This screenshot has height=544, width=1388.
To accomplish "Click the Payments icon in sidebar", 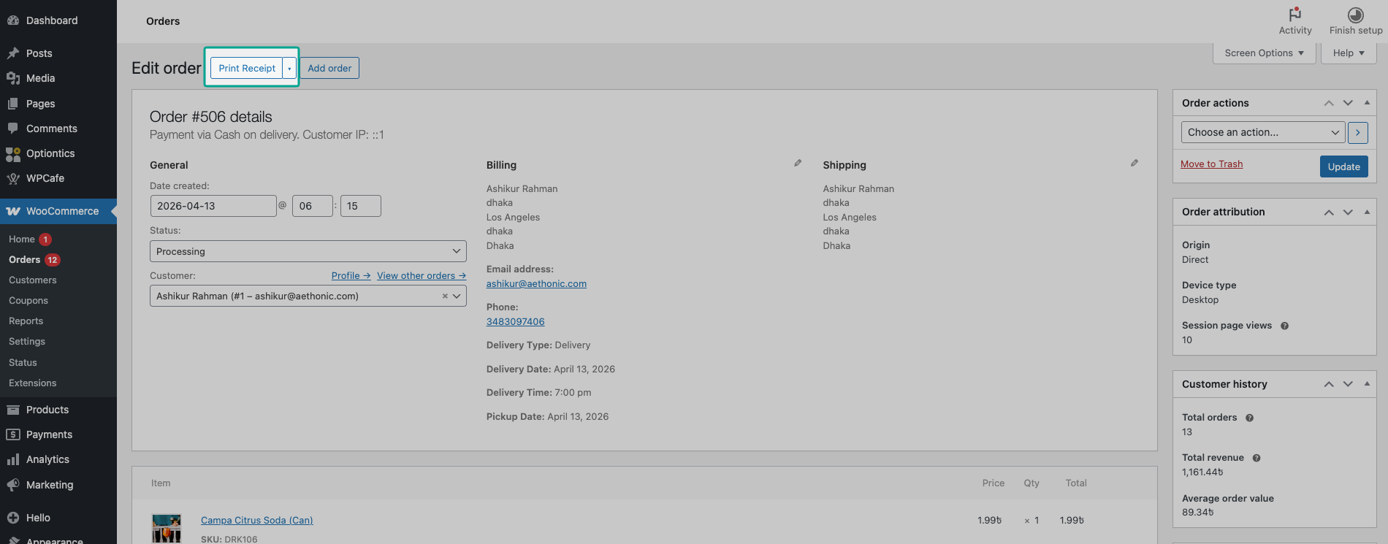I will click(13, 434).
